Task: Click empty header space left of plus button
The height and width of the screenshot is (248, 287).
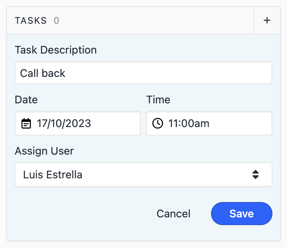Action: tap(153, 21)
